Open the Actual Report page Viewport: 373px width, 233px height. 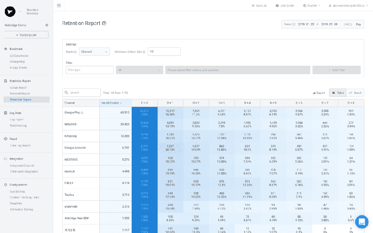pos(18,88)
